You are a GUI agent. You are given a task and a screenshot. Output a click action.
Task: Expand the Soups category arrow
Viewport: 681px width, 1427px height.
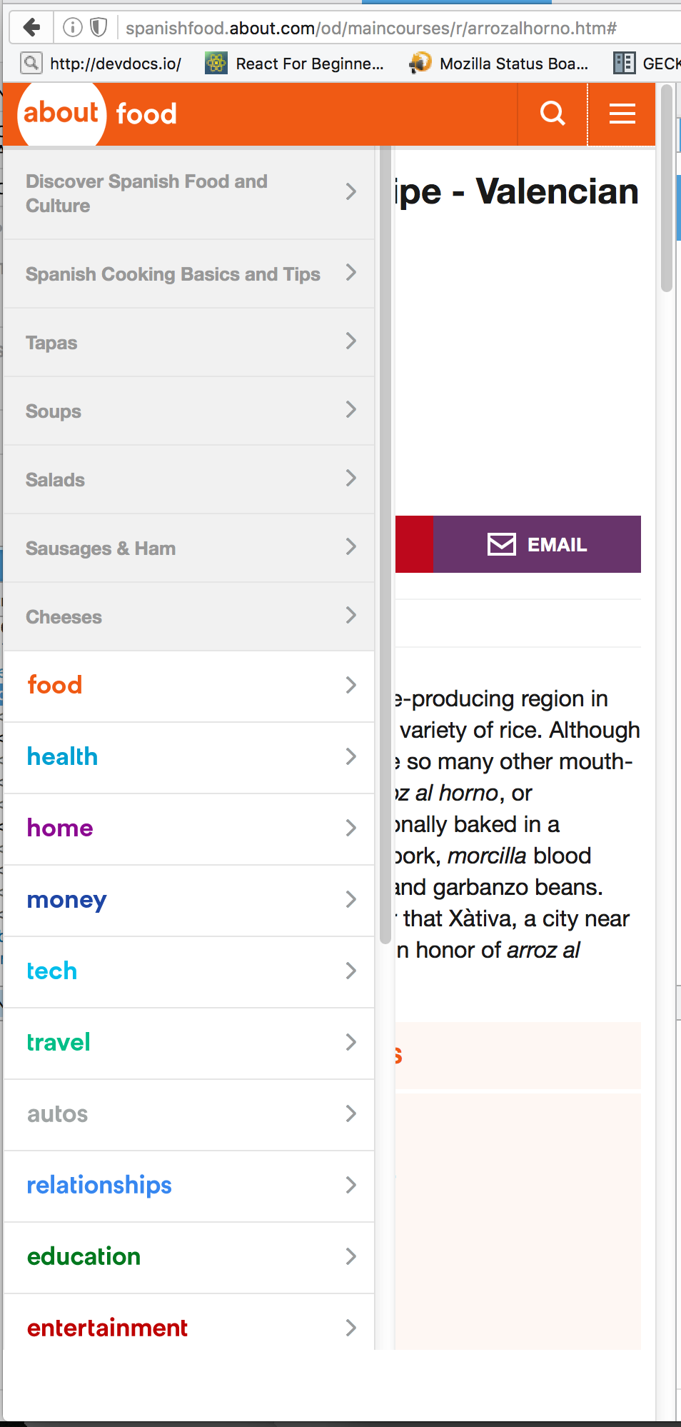350,410
